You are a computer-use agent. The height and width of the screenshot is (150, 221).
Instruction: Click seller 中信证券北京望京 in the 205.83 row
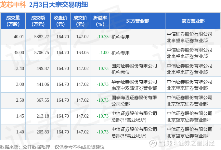pyautogui.click(x=189, y=133)
